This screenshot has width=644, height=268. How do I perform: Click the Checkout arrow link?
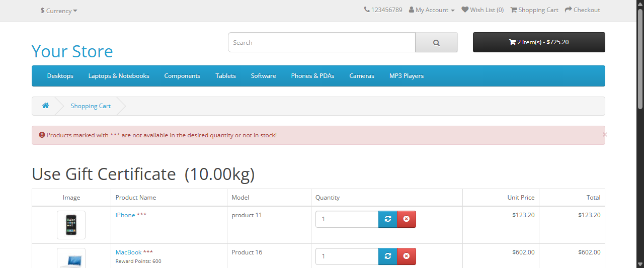pos(582,10)
